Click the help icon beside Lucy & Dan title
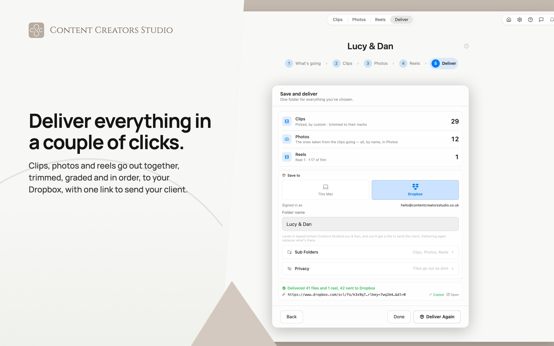Screen dimensions: 554x346 (466, 46)
